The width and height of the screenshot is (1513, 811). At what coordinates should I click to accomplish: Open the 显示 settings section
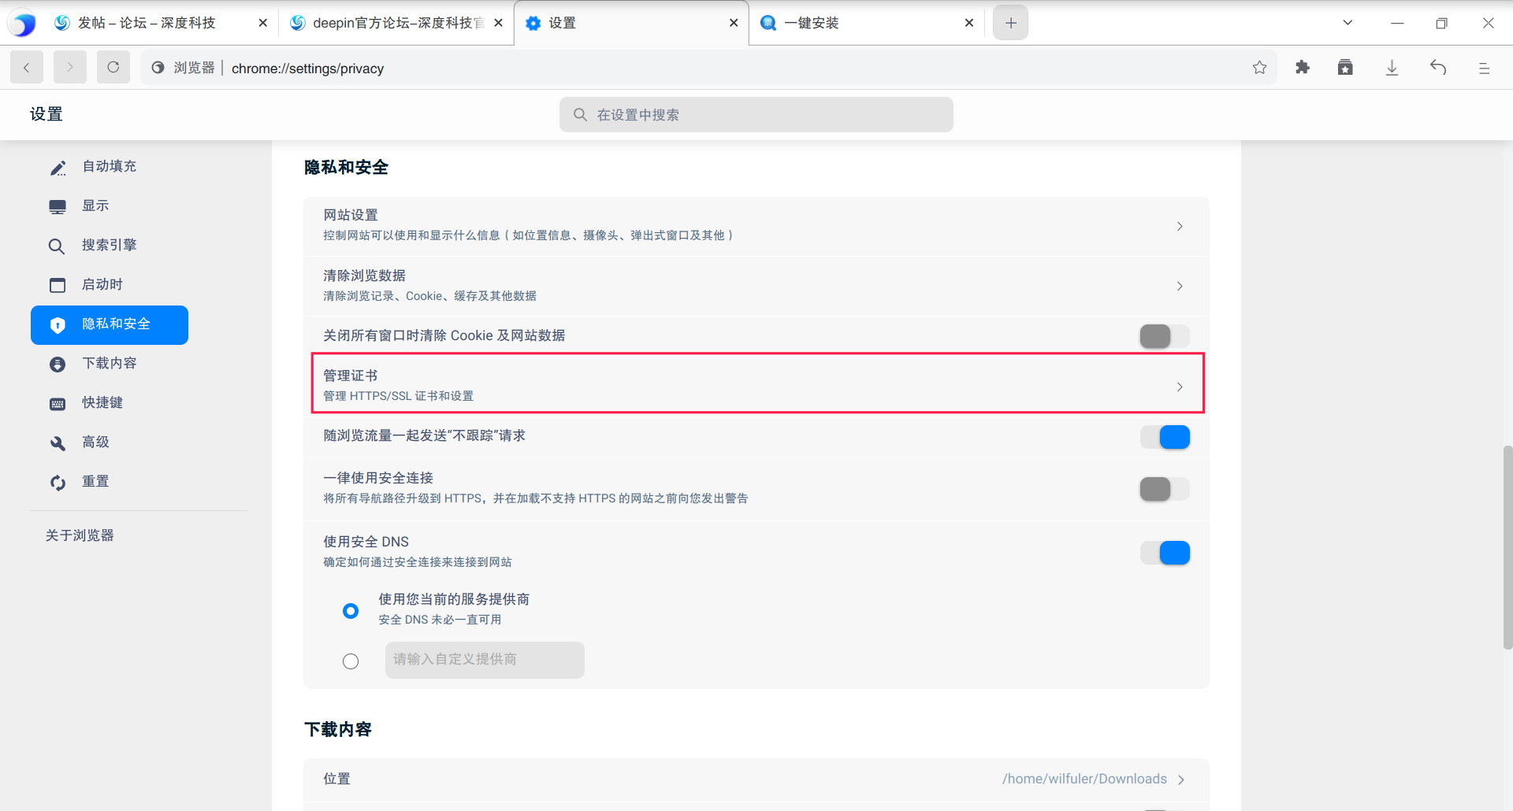[110, 206]
